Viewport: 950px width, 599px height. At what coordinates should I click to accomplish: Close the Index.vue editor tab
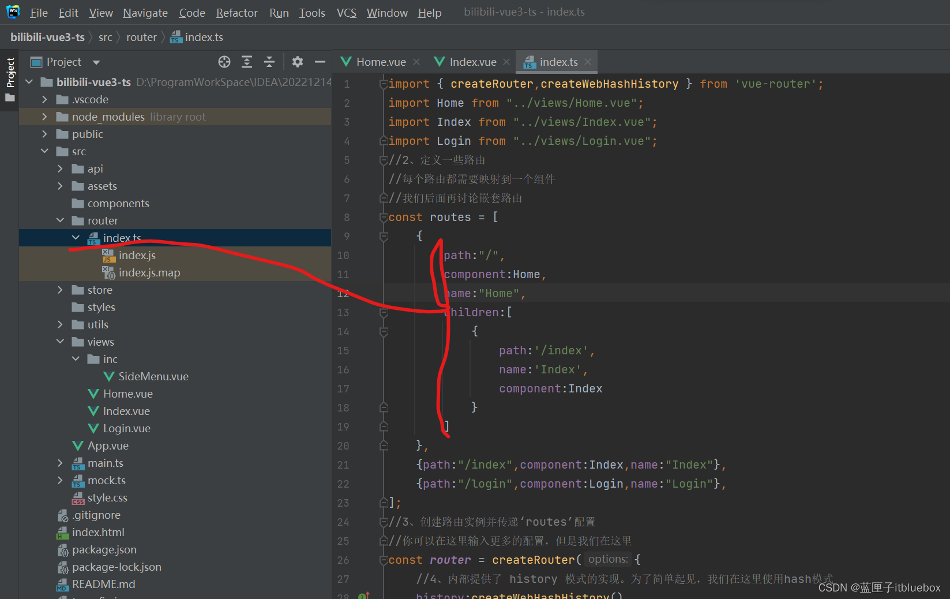click(506, 62)
